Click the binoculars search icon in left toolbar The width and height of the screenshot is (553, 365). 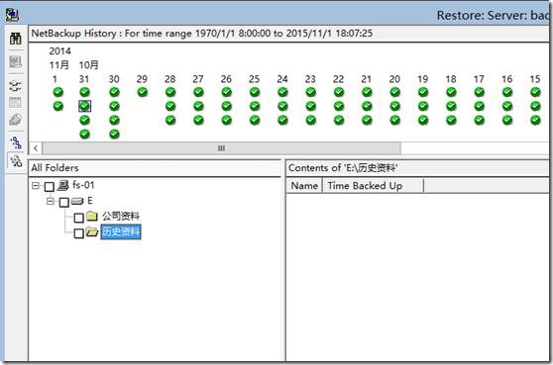pos(15,39)
